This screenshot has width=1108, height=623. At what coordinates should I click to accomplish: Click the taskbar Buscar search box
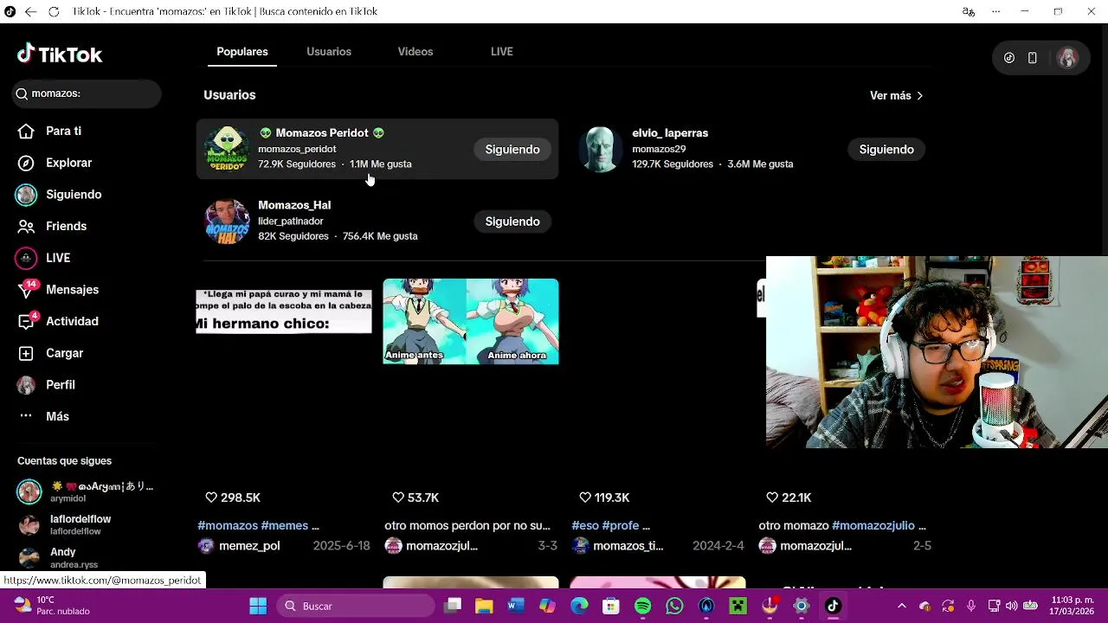pyautogui.click(x=358, y=606)
